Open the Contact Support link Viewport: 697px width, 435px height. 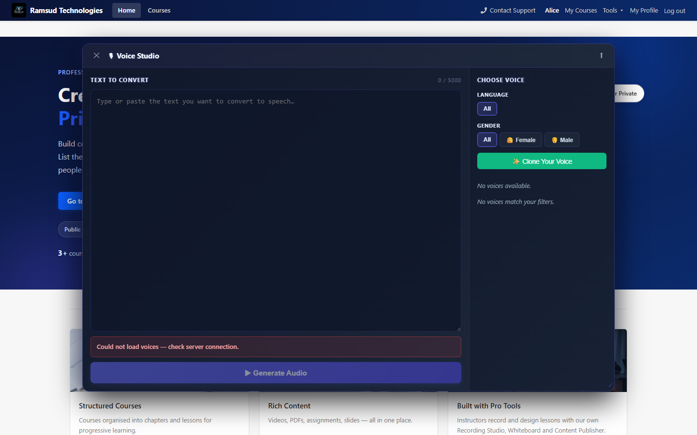point(508,10)
